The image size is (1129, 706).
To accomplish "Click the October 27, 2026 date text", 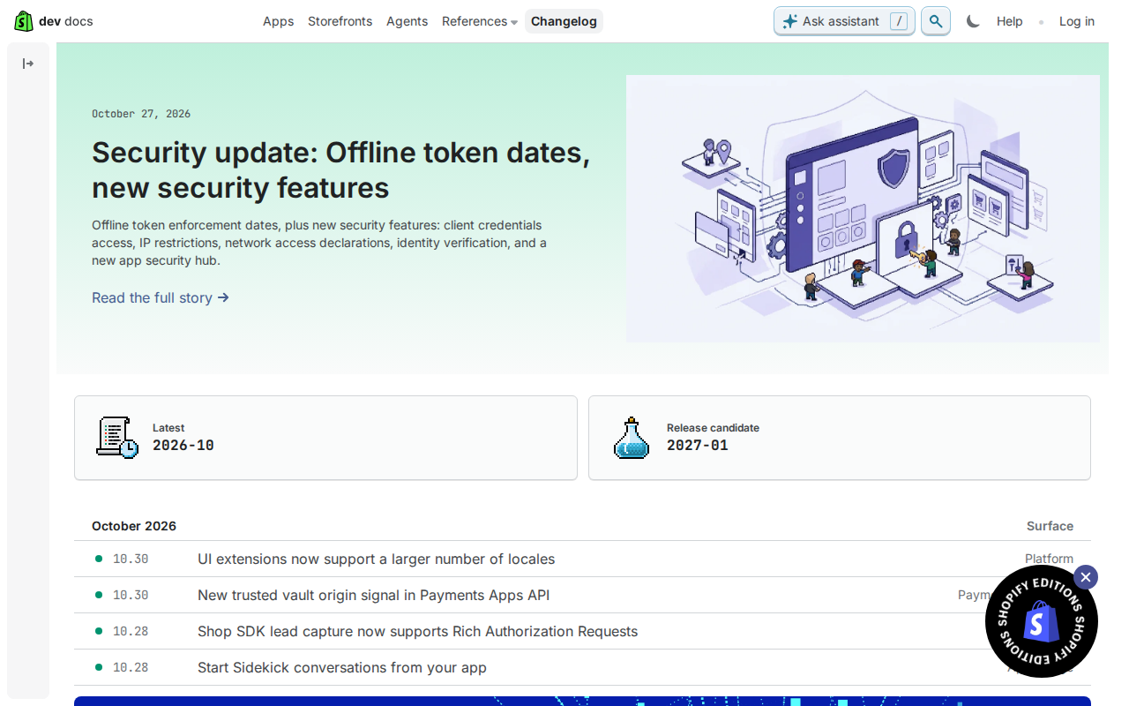I will tap(141, 114).
